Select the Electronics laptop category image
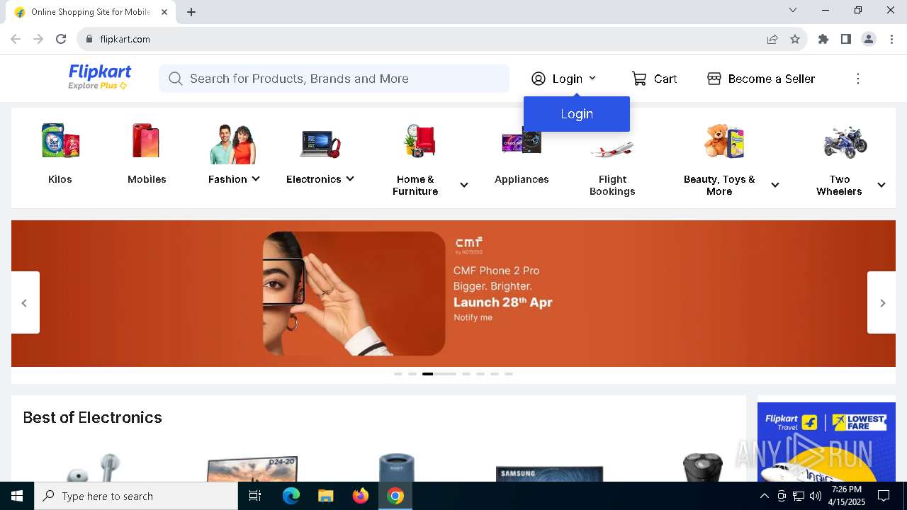 click(320, 144)
